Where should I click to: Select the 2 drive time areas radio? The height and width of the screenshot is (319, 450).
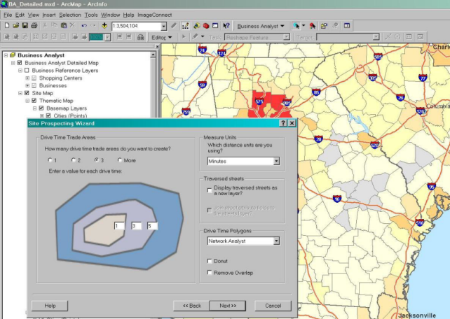74,160
